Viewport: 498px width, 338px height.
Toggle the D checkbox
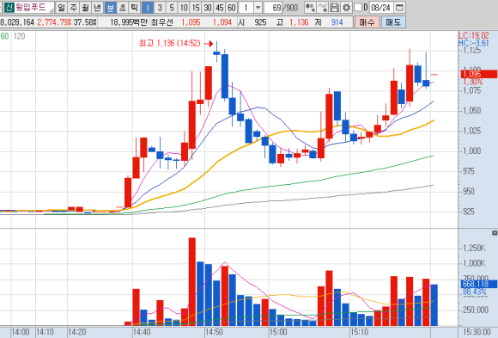(x=358, y=8)
